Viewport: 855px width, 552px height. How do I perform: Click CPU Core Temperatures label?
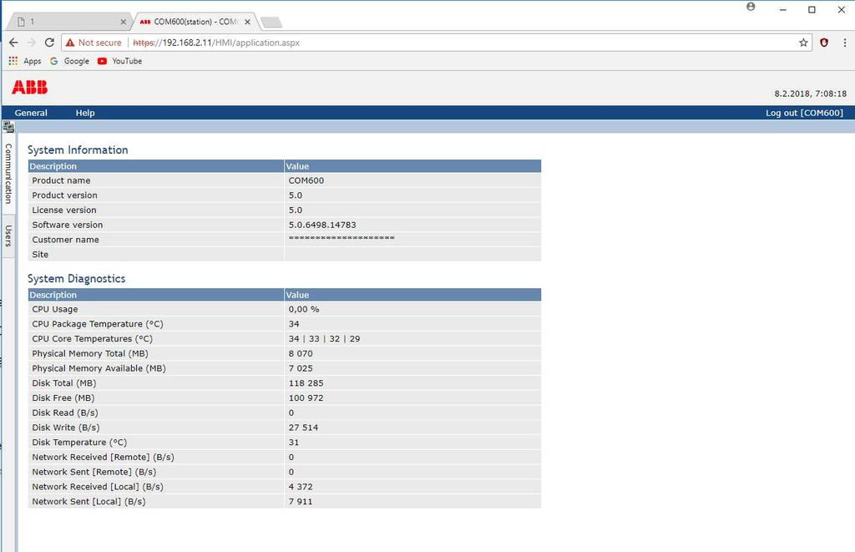pos(92,339)
